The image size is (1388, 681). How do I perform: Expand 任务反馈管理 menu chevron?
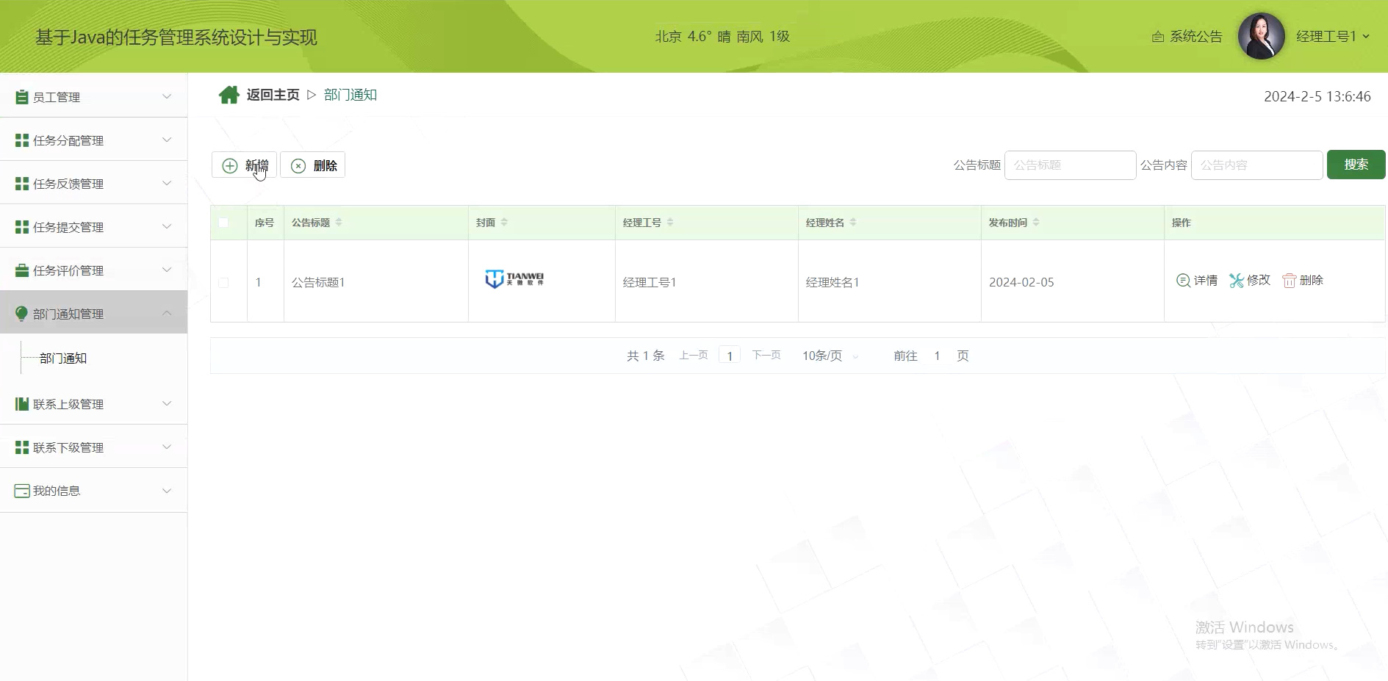click(167, 184)
